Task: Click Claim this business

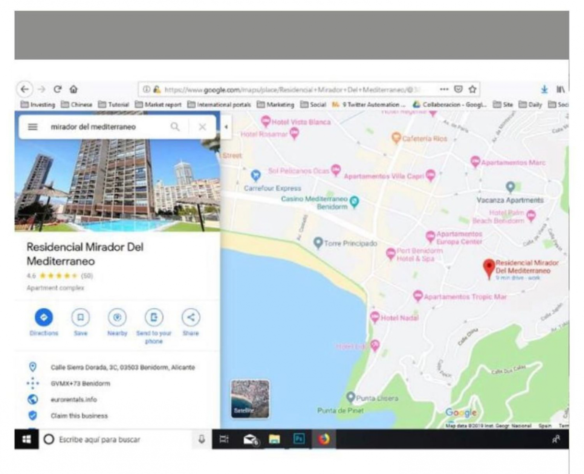Action: [x=79, y=416]
